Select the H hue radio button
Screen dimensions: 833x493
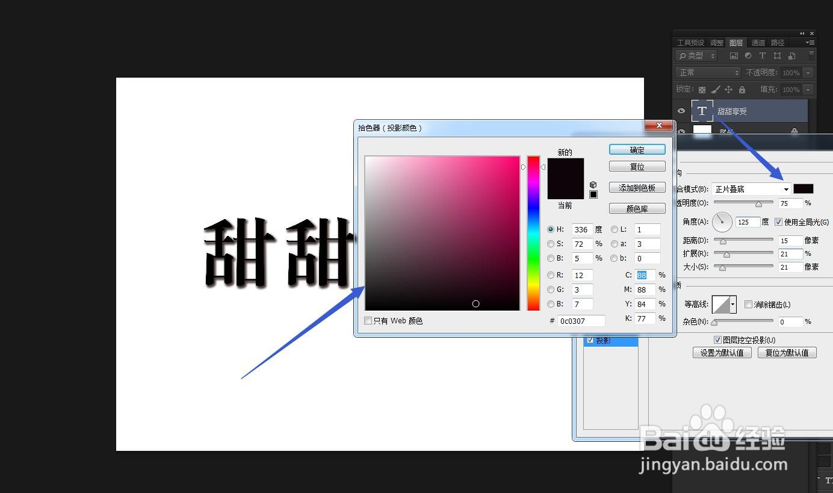551,229
